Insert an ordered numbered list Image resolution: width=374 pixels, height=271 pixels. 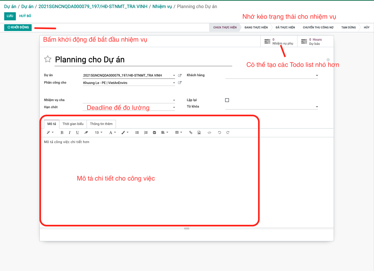tap(146, 132)
